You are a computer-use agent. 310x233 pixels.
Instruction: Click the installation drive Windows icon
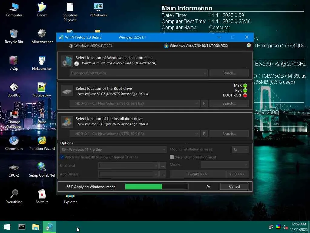(x=67, y=121)
